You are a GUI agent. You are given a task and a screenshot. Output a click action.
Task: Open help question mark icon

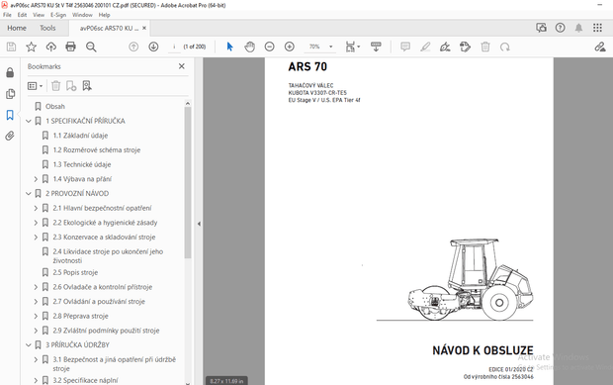click(x=561, y=28)
